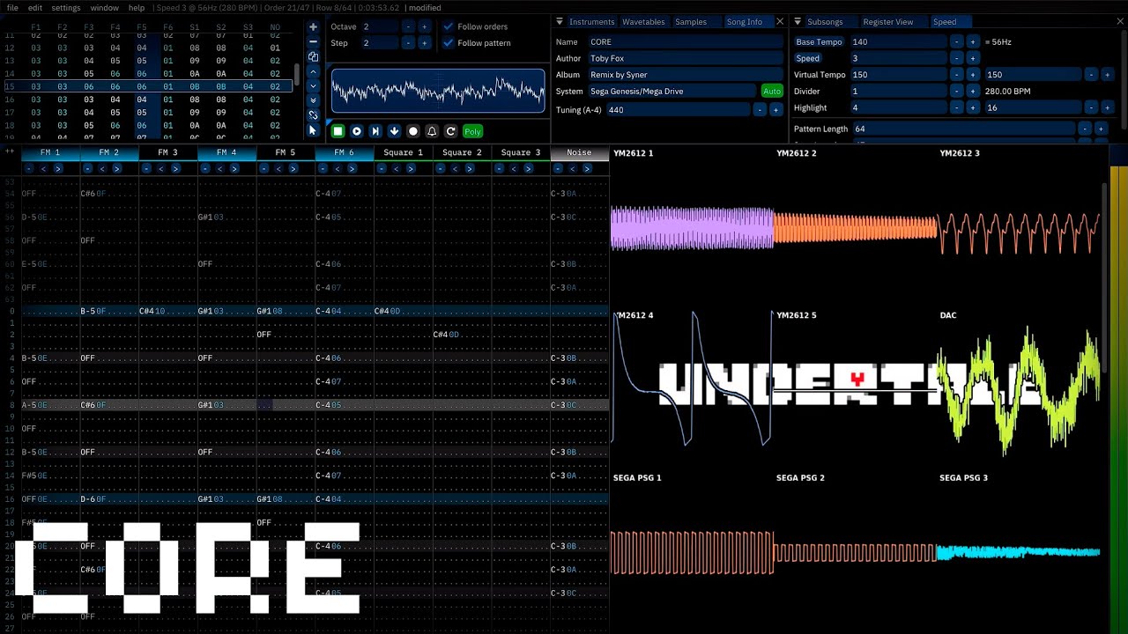Open the help menu
The width and height of the screenshot is (1128, 634).
point(137,7)
